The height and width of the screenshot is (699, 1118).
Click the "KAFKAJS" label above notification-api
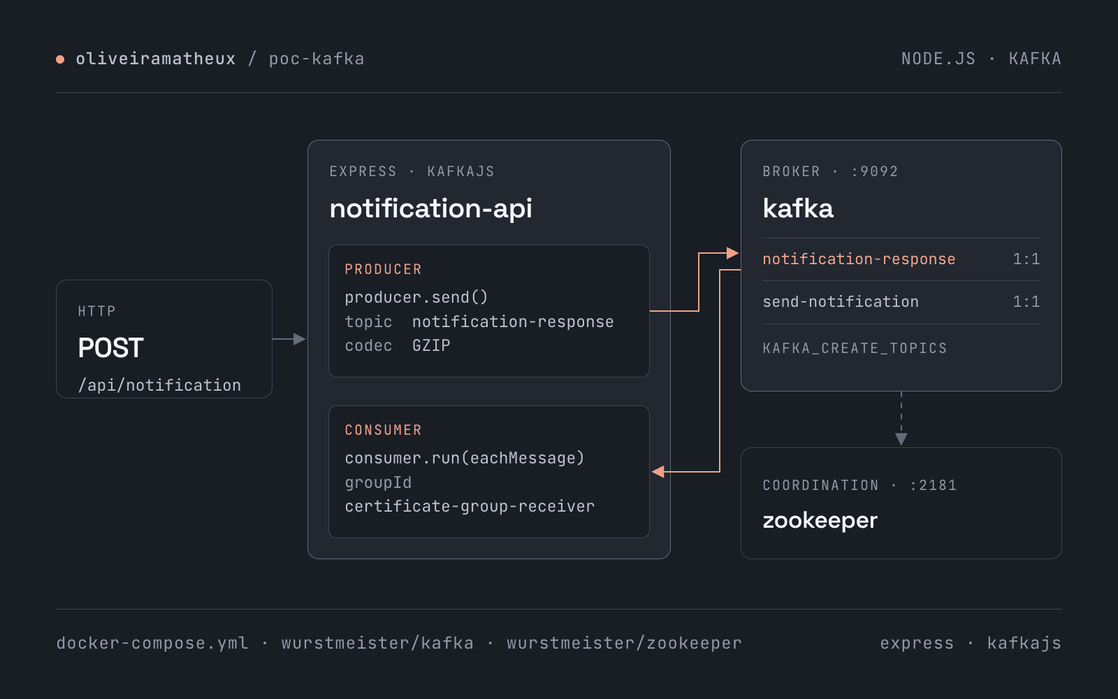pos(460,171)
